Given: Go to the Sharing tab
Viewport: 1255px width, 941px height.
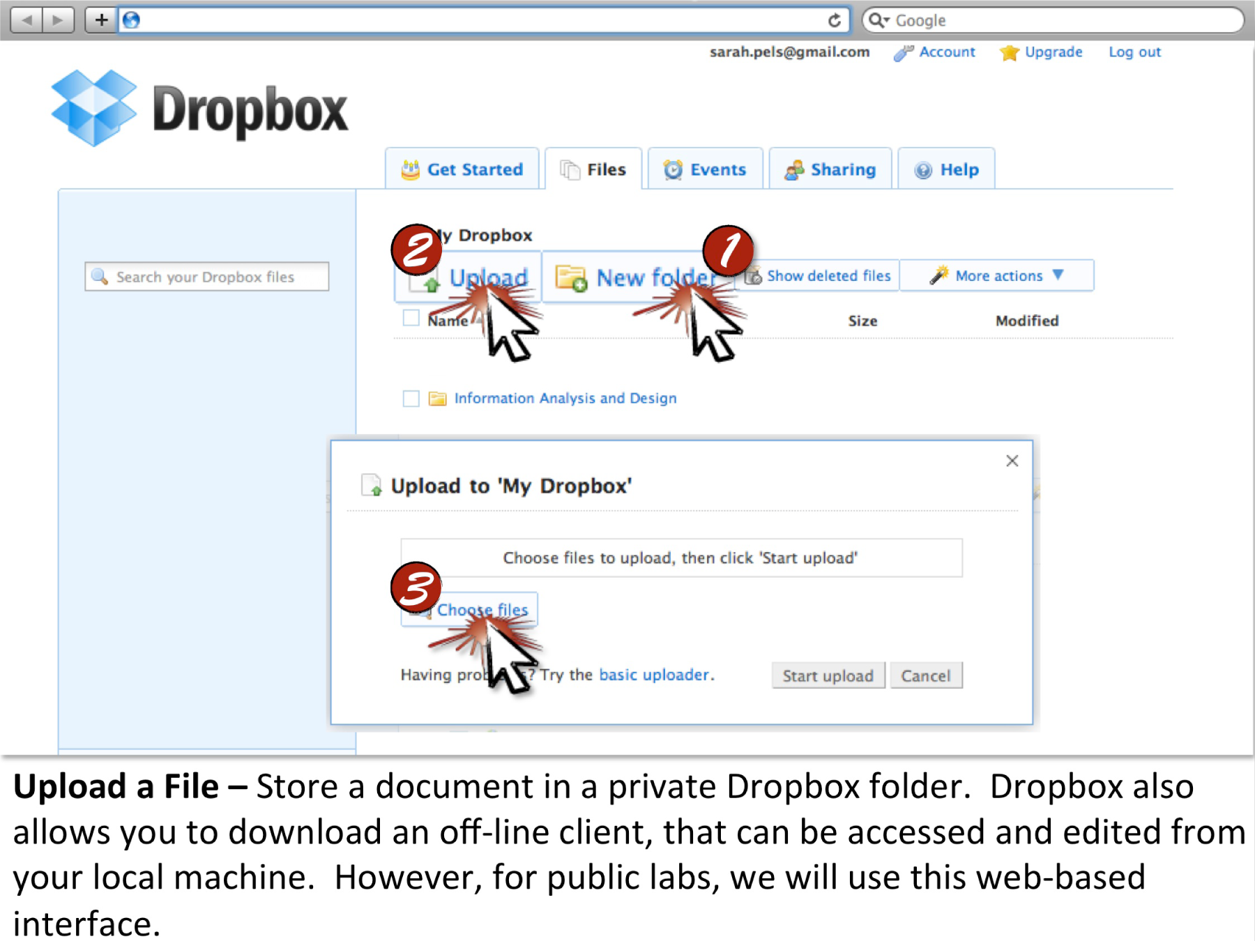Looking at the screenshot, I should coord(830,169).
